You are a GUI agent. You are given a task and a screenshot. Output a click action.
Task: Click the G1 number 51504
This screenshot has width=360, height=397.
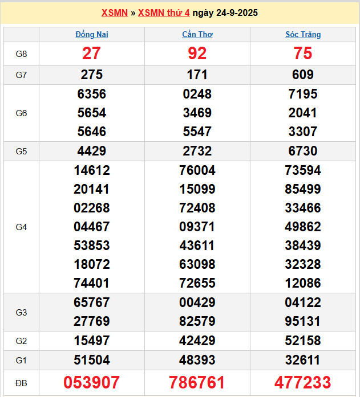pyautogui.click(x=91, y=360)
